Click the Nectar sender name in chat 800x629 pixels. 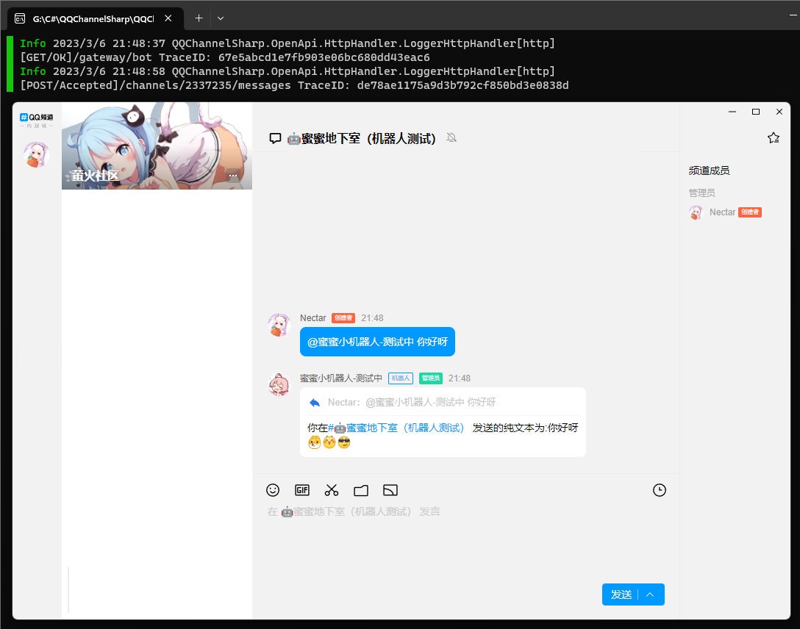pos(312,318)
